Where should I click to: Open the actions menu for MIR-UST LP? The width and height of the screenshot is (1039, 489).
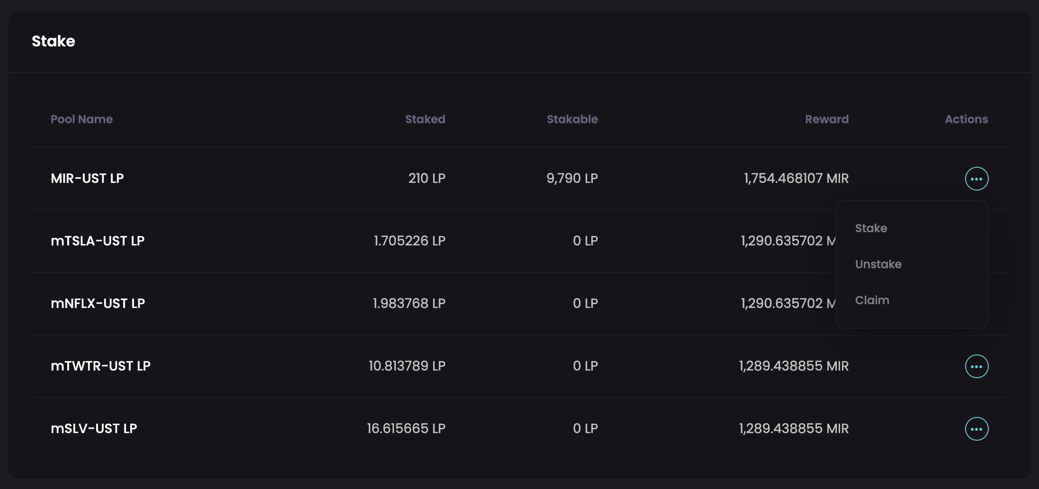(976, 179)
